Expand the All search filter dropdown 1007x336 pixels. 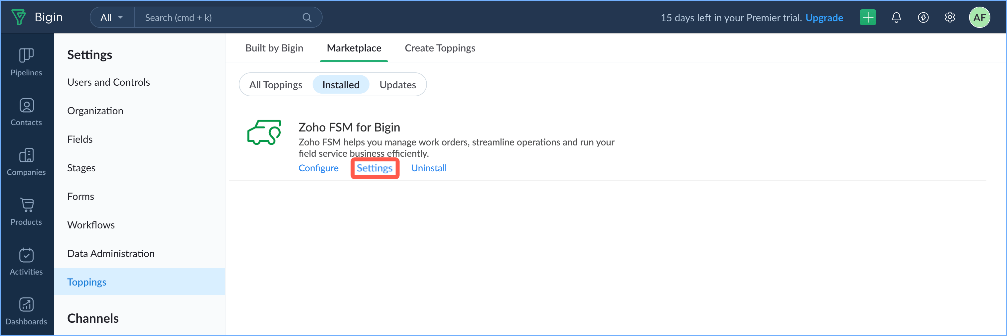point(112,18)
